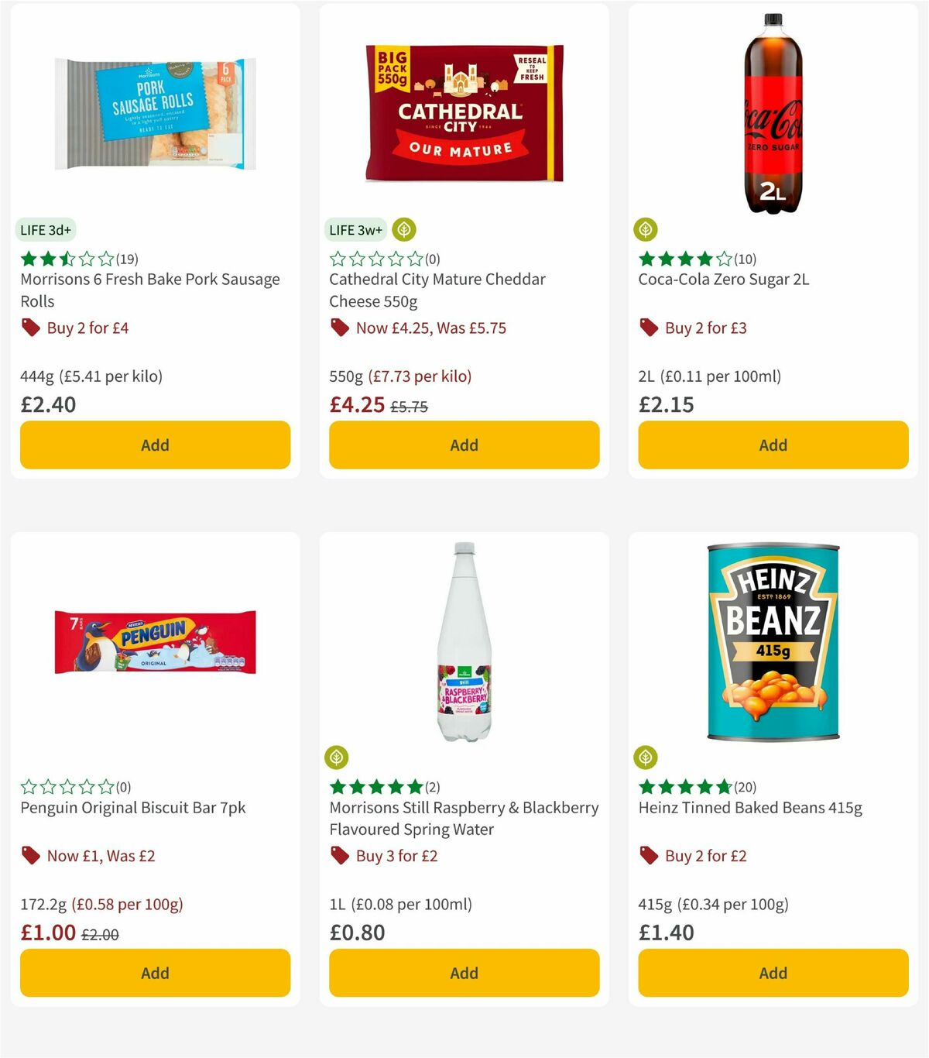Add Morrisons Pork Sausage Rolls to basket
Image resolution: width=929 pixels, height=1058 pixels.
[x=155, y=445]
